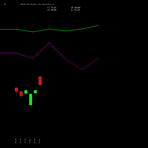Click the open price value O: 90.00
Screen dimensions: 148x148
52,10
